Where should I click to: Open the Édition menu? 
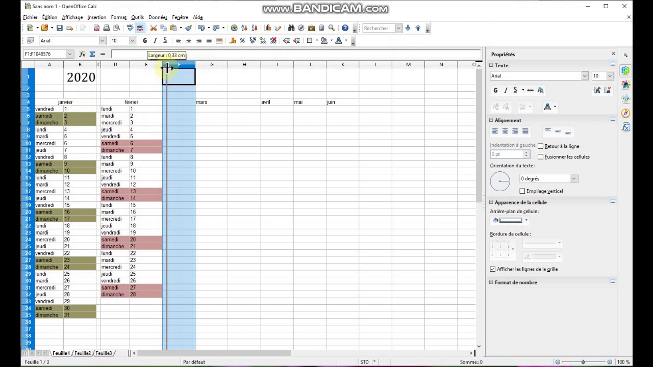(49, 17)
